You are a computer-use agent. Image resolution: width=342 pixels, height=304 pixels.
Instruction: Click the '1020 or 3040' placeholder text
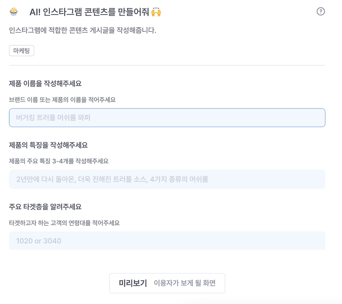pyautogui.click(x=39, y=241)
